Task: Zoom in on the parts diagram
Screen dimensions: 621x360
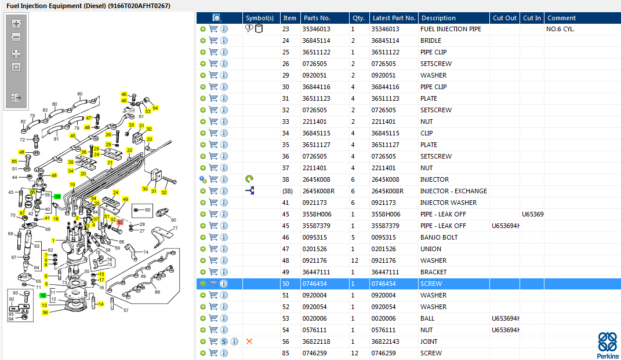Action: (x=16, y=24)
